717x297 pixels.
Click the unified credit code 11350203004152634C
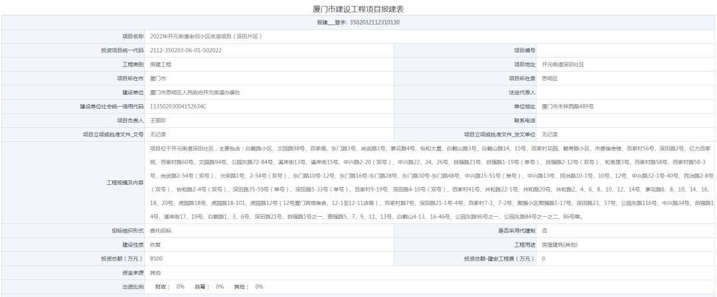click(179, 106)
